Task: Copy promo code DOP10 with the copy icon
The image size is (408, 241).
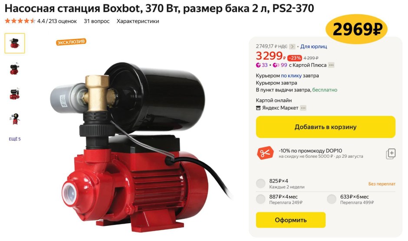Action: point(391,154)
